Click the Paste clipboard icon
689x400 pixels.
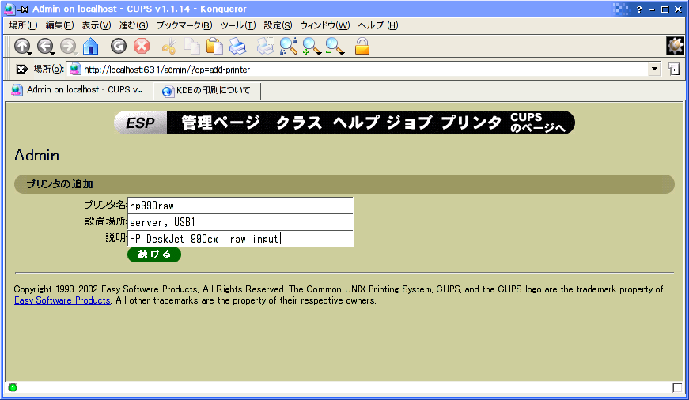214,46
